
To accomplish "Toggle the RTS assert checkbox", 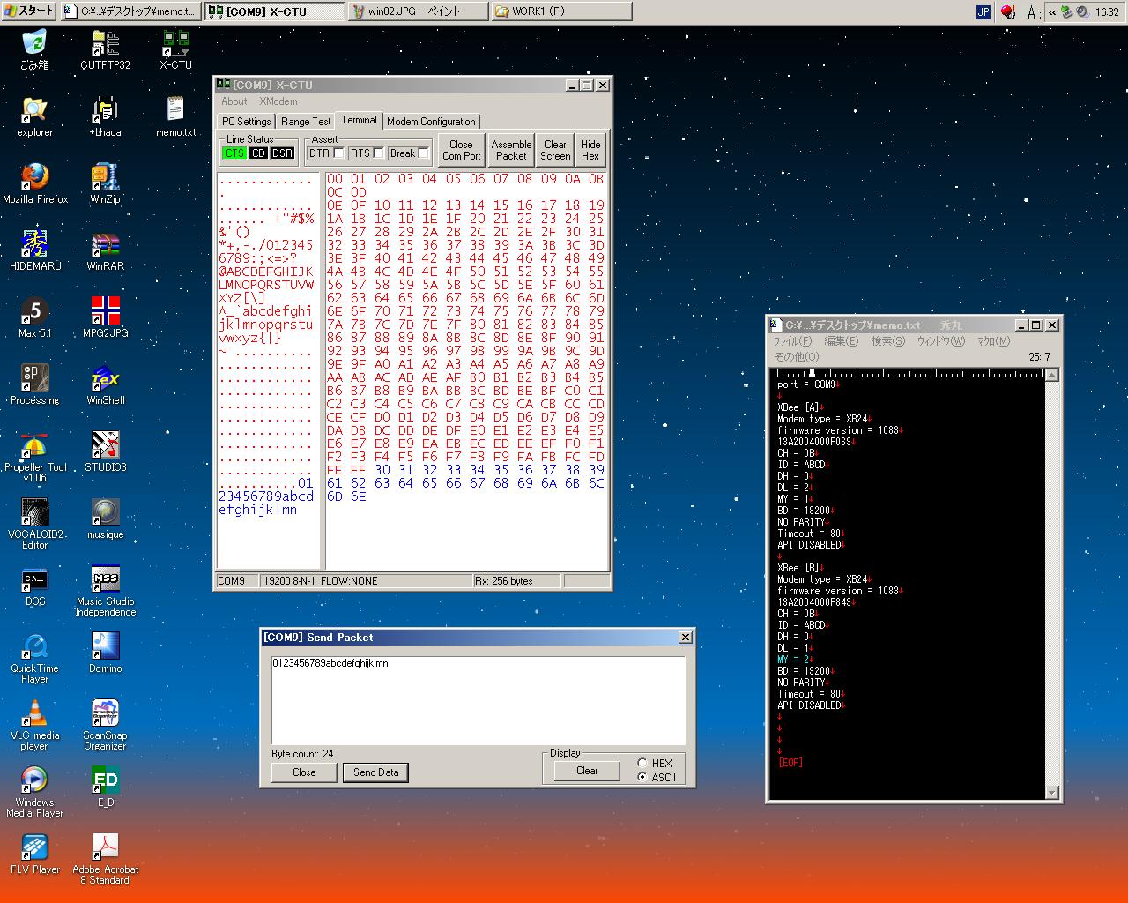I will pyautogui.click(x=379, y=153).
